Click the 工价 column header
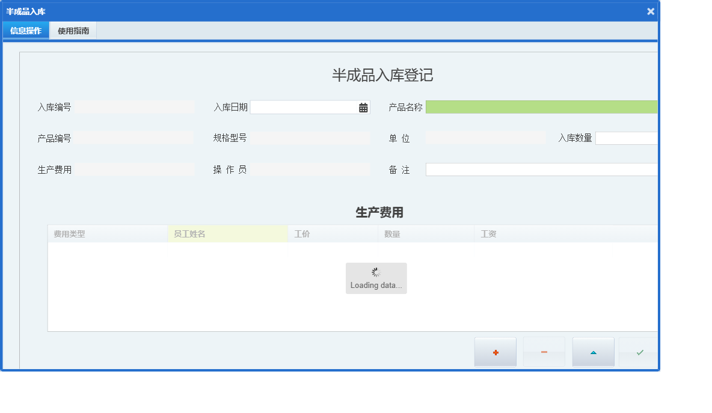This screenshot has height=413, width=712. pyautogui.click(x=302, y=233)
